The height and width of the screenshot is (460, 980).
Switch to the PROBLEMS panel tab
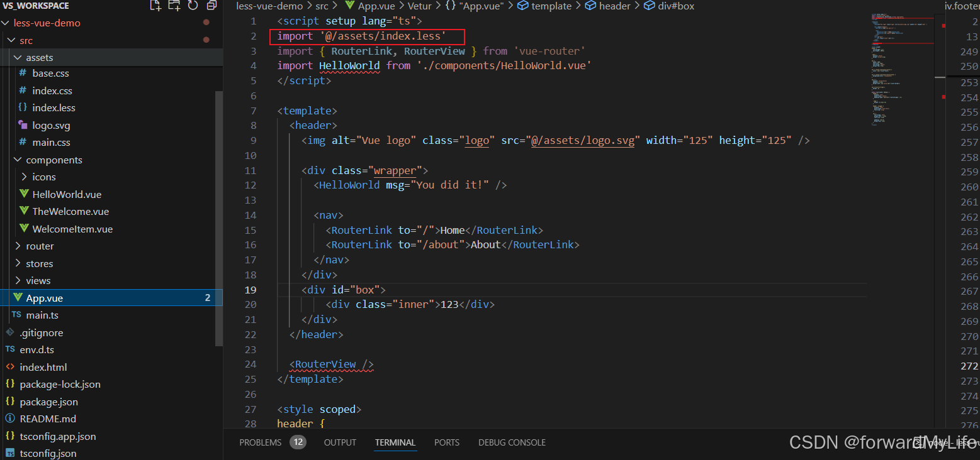click(x=261, y=442)
